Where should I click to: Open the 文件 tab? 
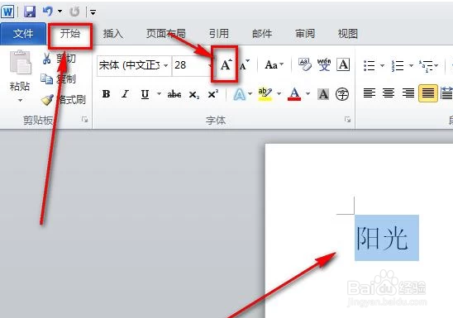click(x=23, y=34)
